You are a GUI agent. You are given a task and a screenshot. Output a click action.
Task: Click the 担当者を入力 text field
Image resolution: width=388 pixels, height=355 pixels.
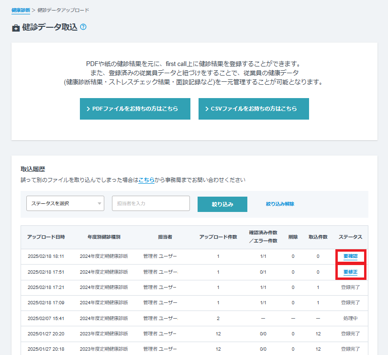click(x=151, y=203)
